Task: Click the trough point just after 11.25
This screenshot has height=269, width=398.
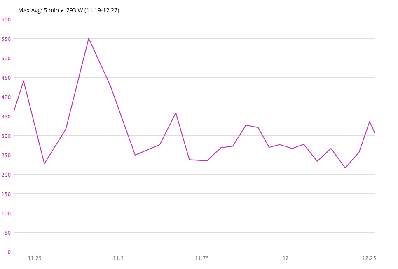Action: coord(44,163)
